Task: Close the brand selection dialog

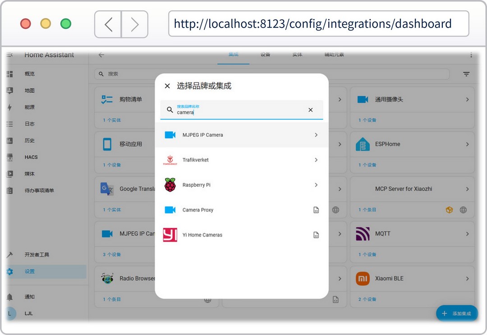Action: [x=167, y=86]
